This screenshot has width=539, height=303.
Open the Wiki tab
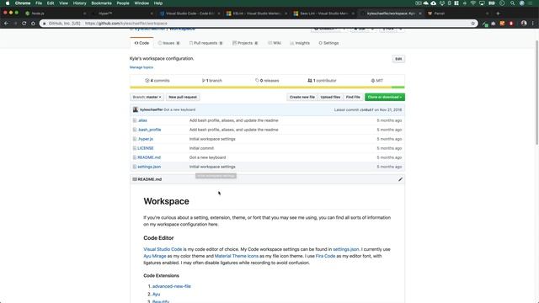275,43
